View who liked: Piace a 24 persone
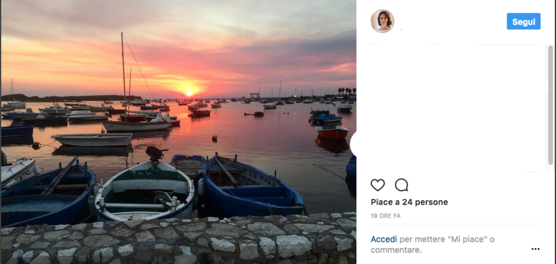Image resolution: width=556 pixels, height=264 pixels. [x=409, y=202]
